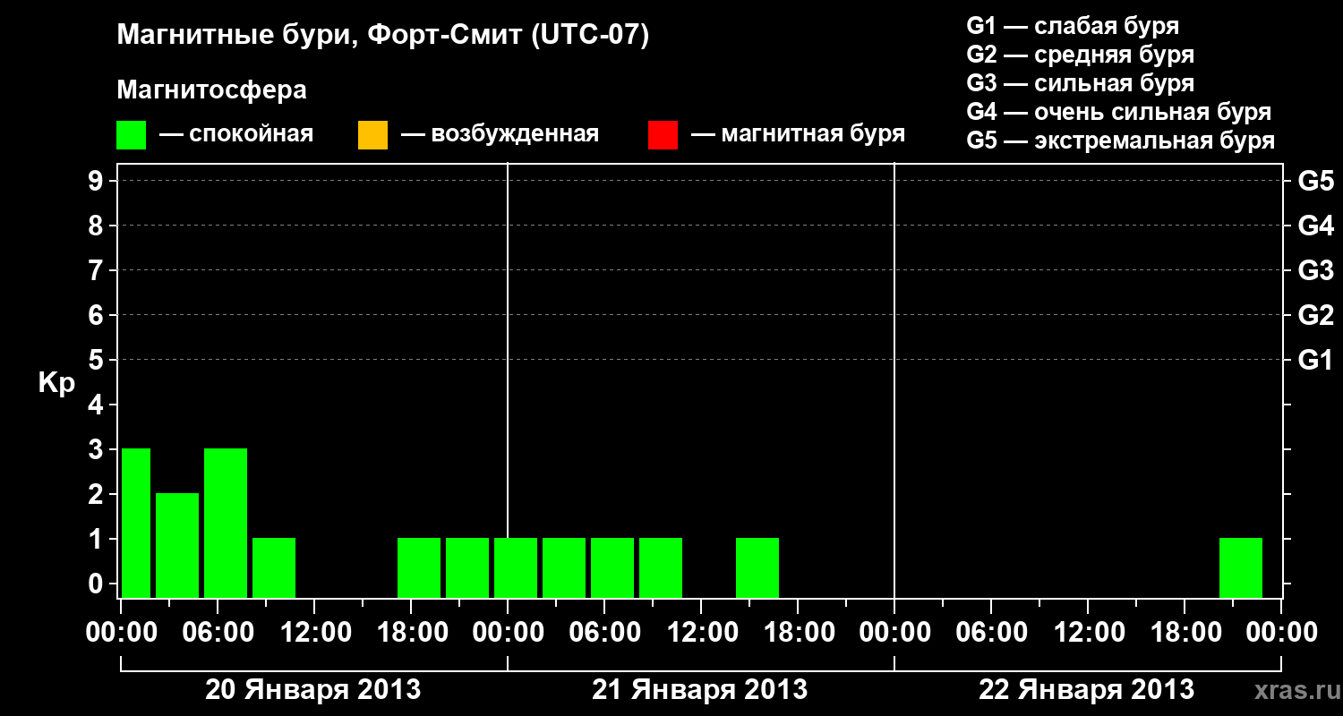Click the bar just before 12:00, 21 January
Image resolution: width=1343 pixels, height=716 pixels.
click(661, 567)
